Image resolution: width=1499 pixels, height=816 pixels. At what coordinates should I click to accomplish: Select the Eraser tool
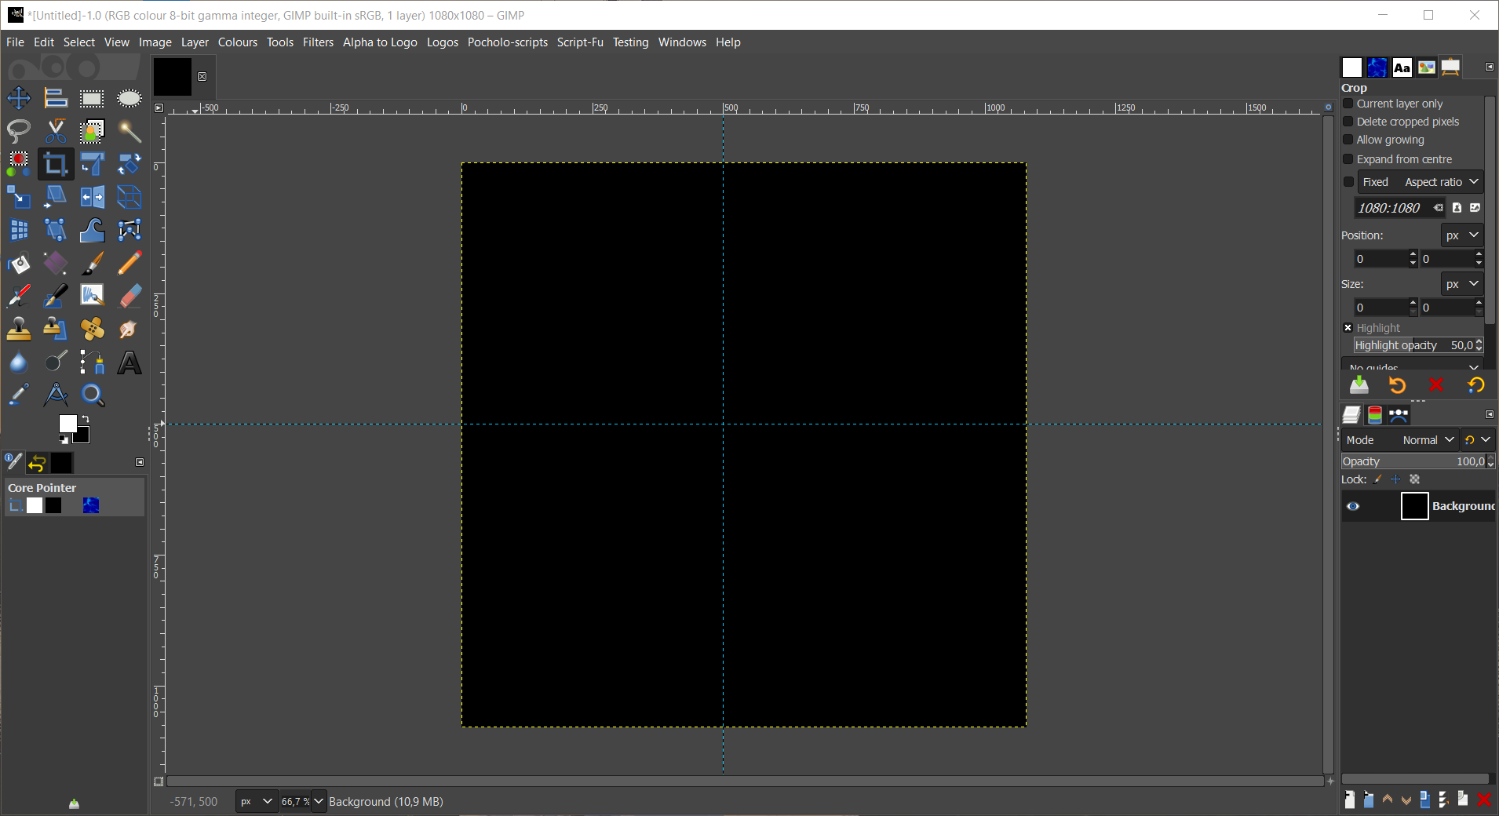[129, 296]
